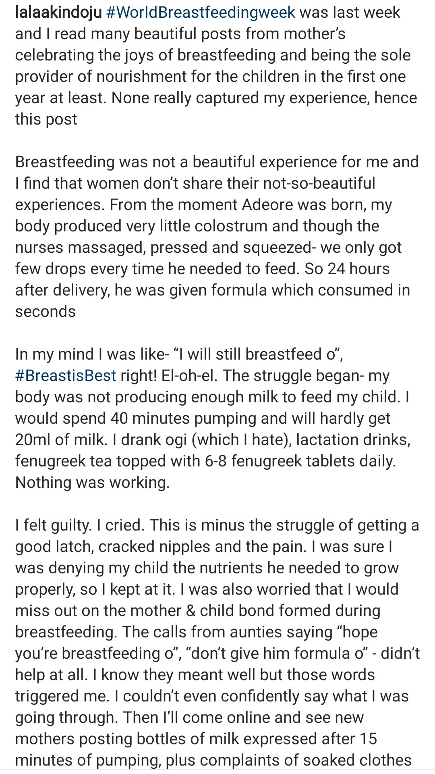Tap the #BreastisBest hashtag
The width and height of the screenshot is (435, 774).
(x=66, y=375)
